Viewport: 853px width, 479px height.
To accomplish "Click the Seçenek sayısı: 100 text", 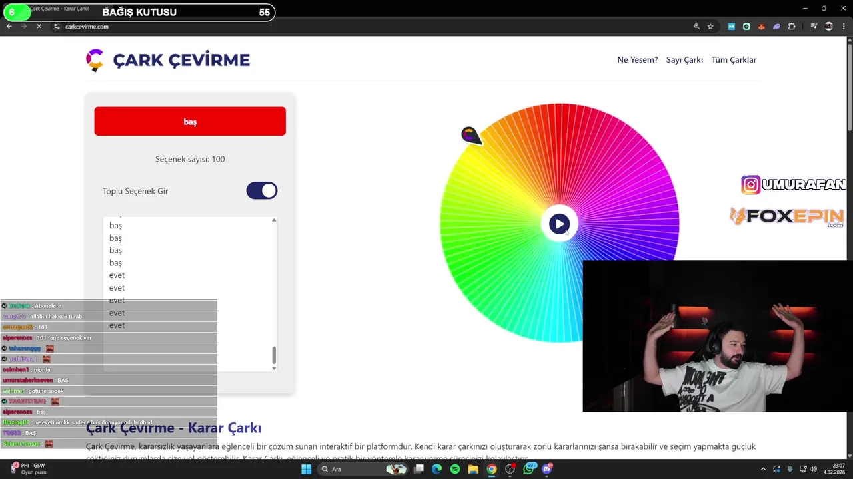I will tap(190, 159).
